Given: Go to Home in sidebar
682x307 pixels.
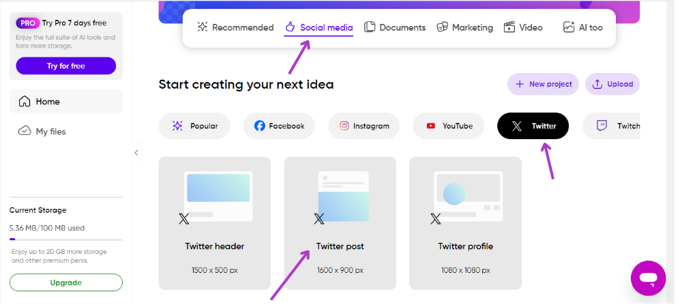Looking at the screenshot, I should [66, 102].
